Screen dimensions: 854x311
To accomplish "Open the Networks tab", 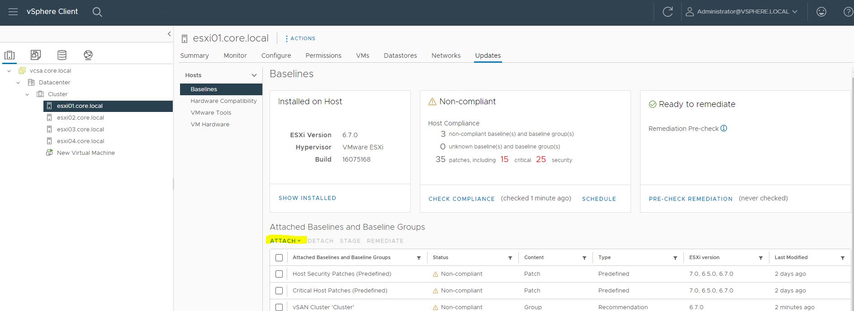I will (446, 56).
